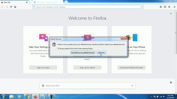Open the Firefox hamburger menu
177x99 pixels.
(x=175, y=7)
